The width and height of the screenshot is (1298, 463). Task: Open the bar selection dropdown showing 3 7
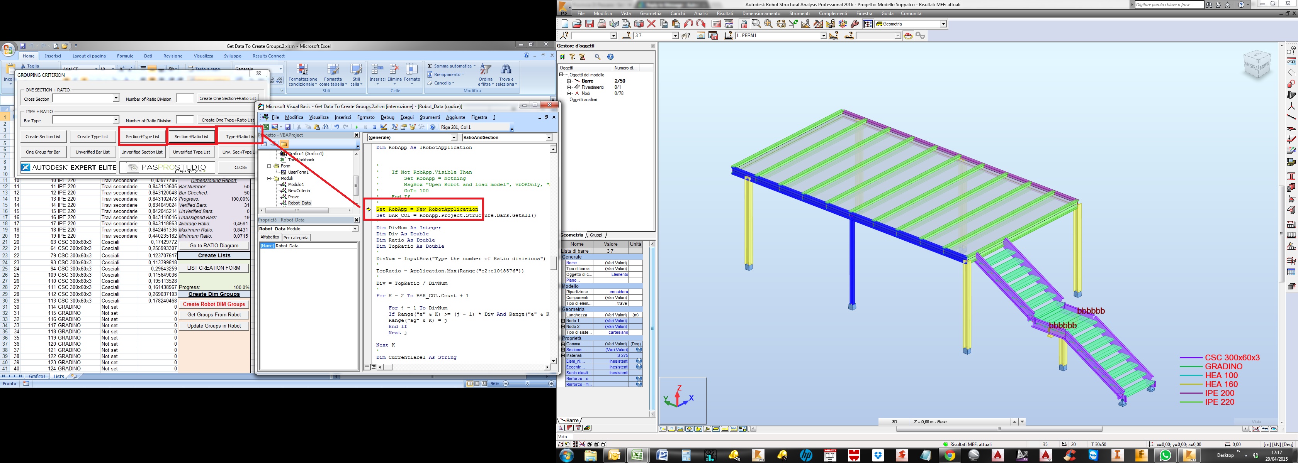tap(675, 36)
